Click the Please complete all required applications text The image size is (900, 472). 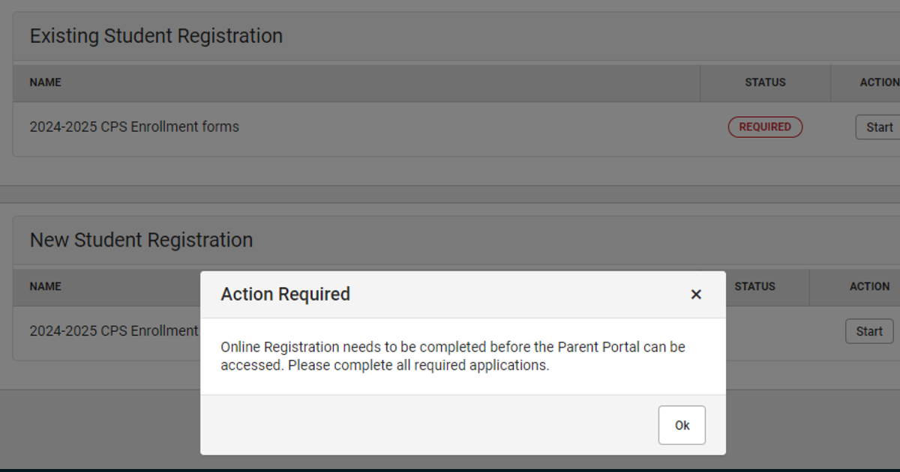tap(418, 366)
